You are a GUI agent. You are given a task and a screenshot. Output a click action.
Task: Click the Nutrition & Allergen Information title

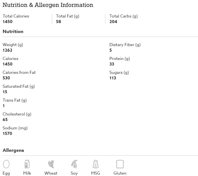point(48,5)
